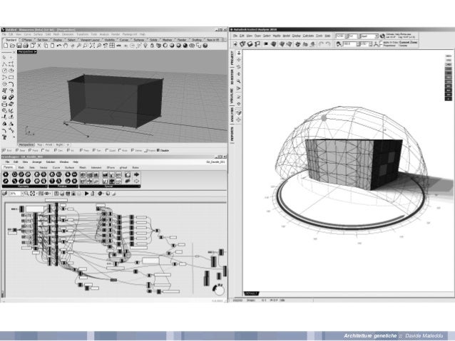The width and height of the screenshot is (455, 341).
Task: Open the Curve menu in Rhino
Action: (29, 34)
